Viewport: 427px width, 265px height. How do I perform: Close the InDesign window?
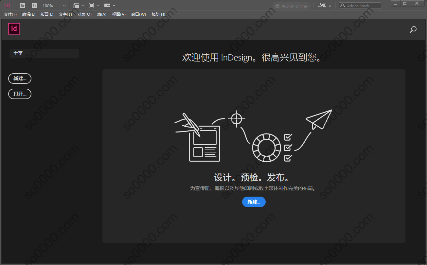tap(417, 4)
